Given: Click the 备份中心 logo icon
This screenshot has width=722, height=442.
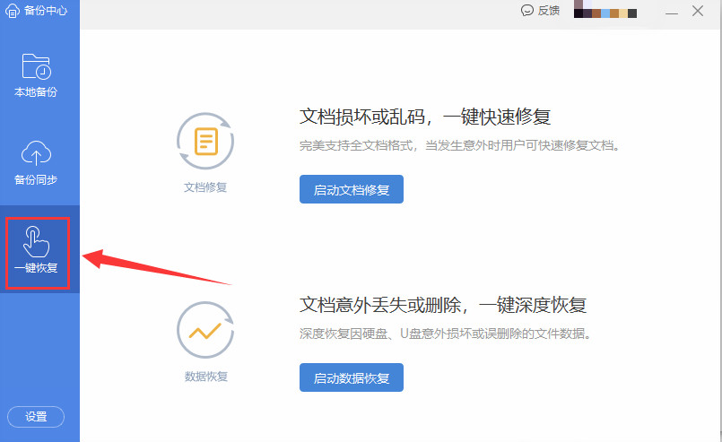Looking at the screenshot, I should coord(12,11).
